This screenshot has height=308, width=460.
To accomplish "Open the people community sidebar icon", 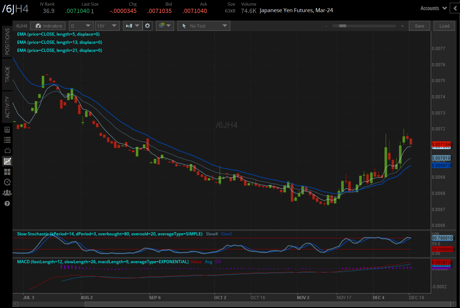I will click(x=7, y=193).
